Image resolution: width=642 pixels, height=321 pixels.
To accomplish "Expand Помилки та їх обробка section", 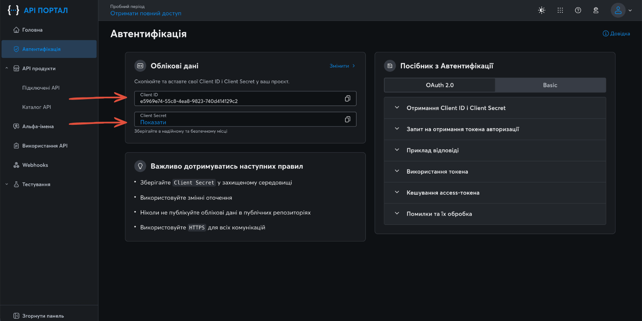I will click(495, 214).
